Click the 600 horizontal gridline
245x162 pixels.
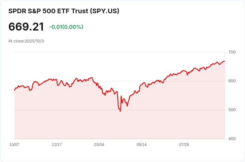click(x=120, y=81)
